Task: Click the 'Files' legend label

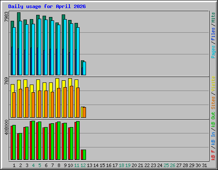Action: point(213,34)
